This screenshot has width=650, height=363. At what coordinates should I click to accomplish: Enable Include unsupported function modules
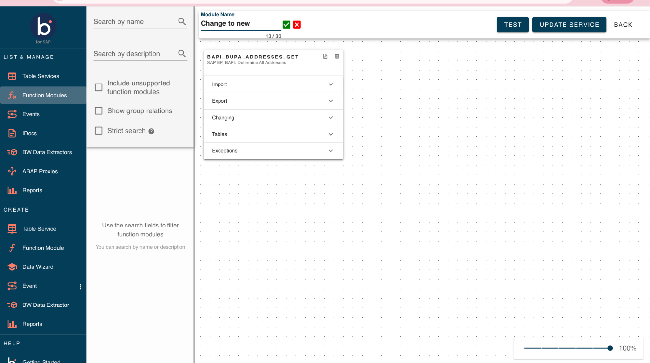(99, 87)
